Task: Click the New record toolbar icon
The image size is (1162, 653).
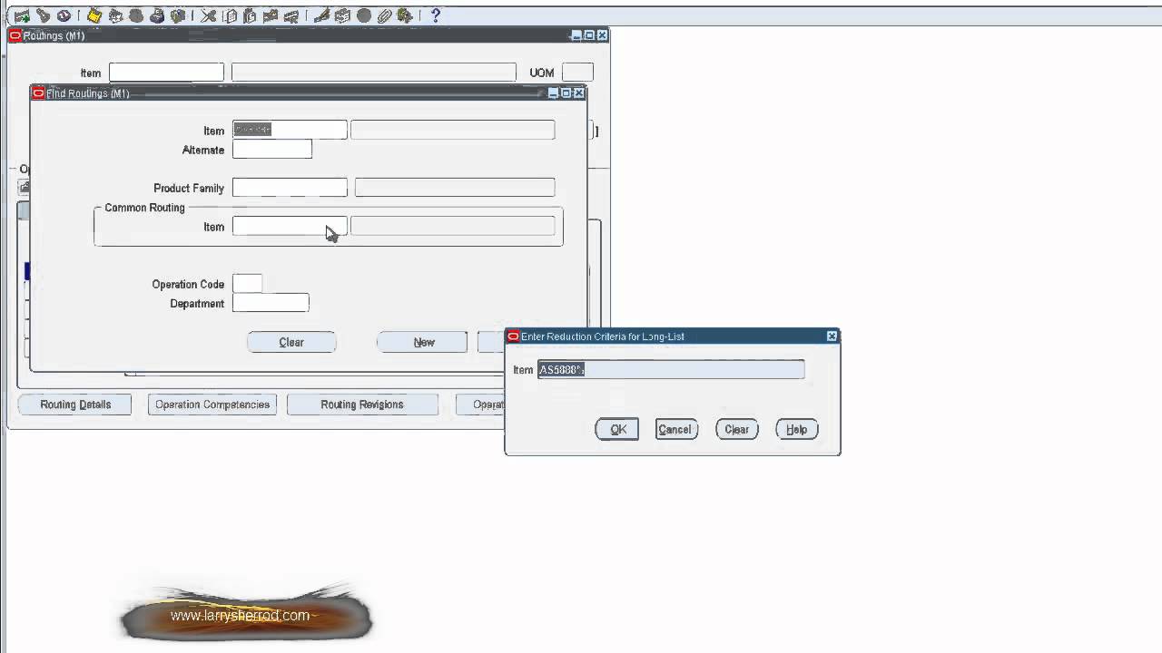Action: [x=21, y=16]
